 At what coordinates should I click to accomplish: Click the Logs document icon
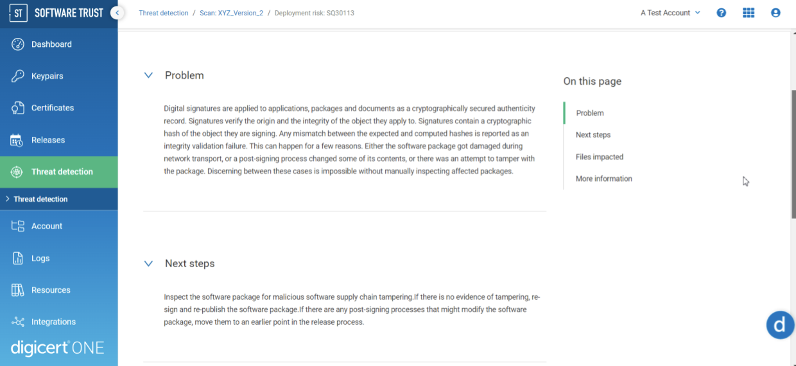coord(18,258)
